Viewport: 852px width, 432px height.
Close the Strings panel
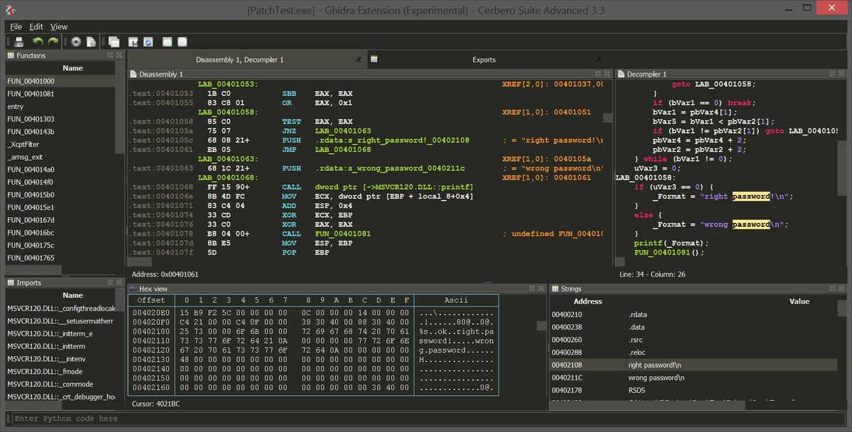coord(841,289)
